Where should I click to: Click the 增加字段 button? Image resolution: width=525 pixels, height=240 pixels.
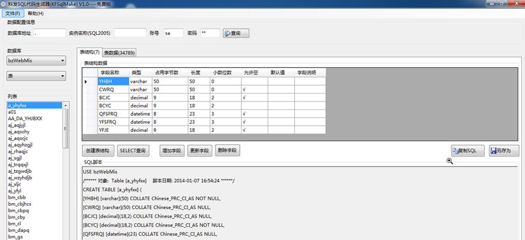171,151
